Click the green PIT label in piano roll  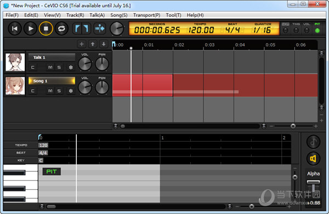click(52, 171)
